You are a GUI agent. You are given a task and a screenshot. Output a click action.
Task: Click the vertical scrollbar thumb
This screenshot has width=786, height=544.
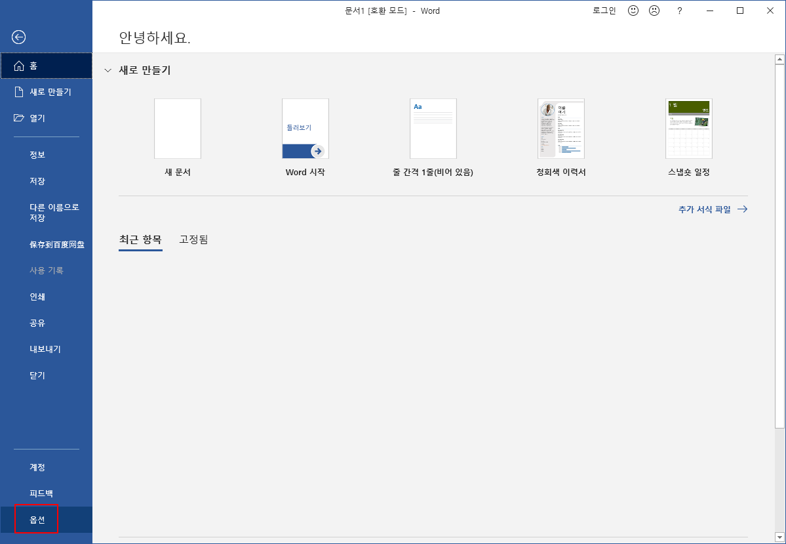779,246
